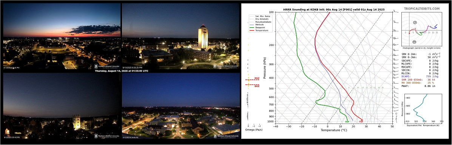Click the upper red DGZ marker label
Screen dimensions: 452x145
tap(257, 78)
